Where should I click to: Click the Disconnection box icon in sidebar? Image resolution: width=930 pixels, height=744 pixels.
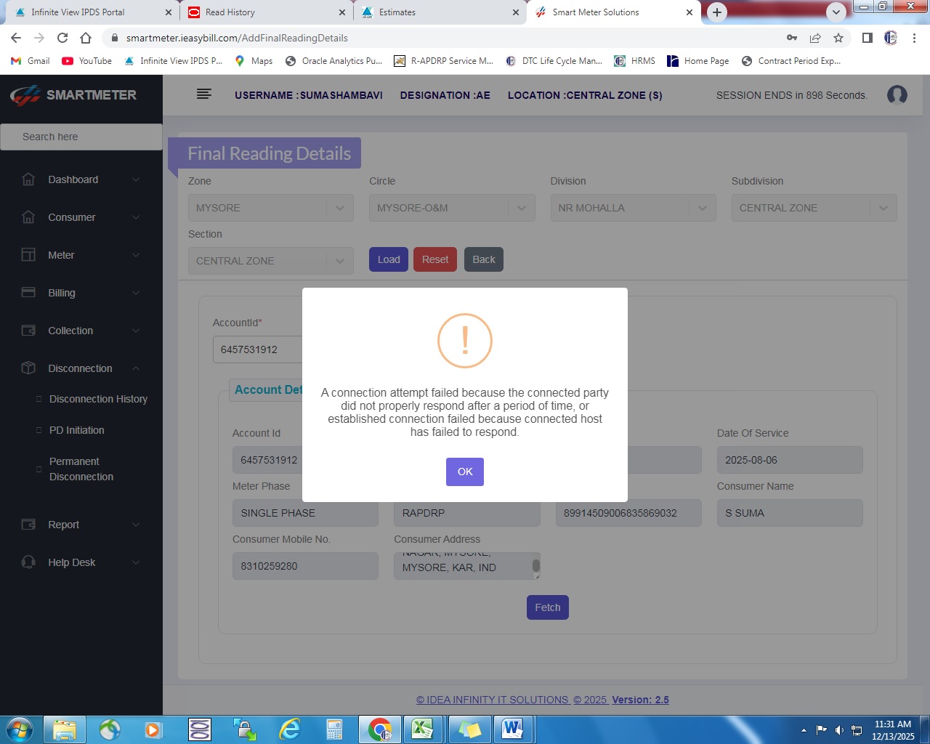tap(28, 368)
